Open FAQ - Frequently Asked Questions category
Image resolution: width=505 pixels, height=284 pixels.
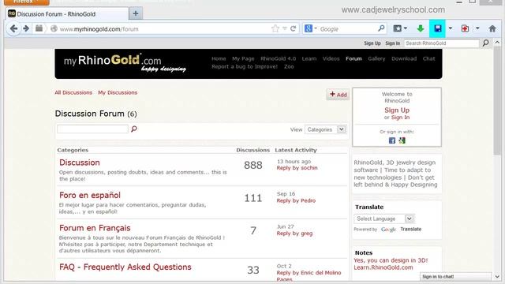coord(125,267)
